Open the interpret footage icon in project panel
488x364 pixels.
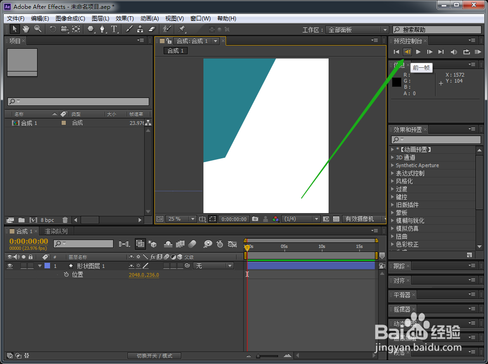click(x=10, y=220)
